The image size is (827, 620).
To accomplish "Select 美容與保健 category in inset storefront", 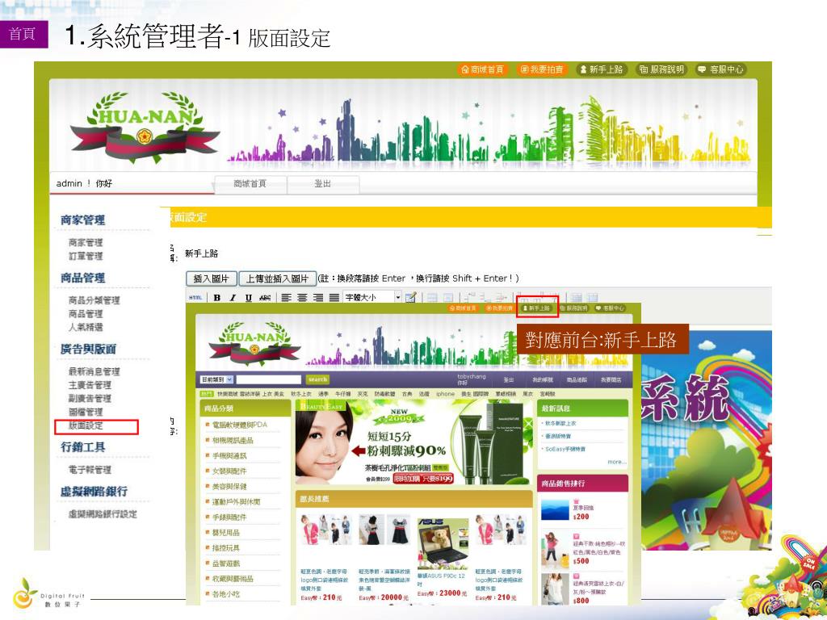I will tap(229, 487).
